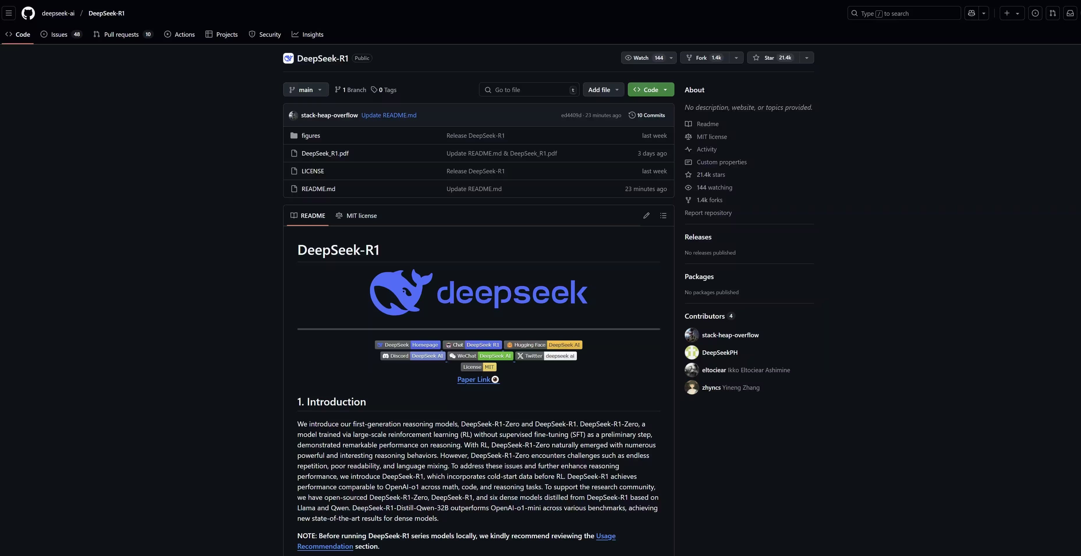Click the License MIT badge
The height and width of the screenshot is (556, 1081).
coord(479,367)
